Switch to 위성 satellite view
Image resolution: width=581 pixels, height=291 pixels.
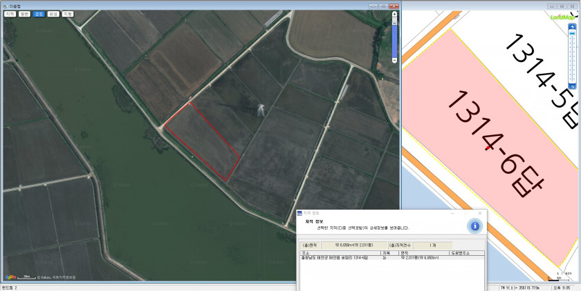click(53, 14)
